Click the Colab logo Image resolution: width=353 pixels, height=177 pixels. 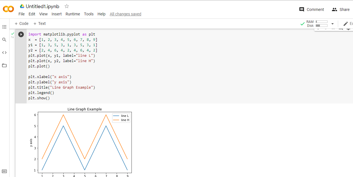(8, 9)
